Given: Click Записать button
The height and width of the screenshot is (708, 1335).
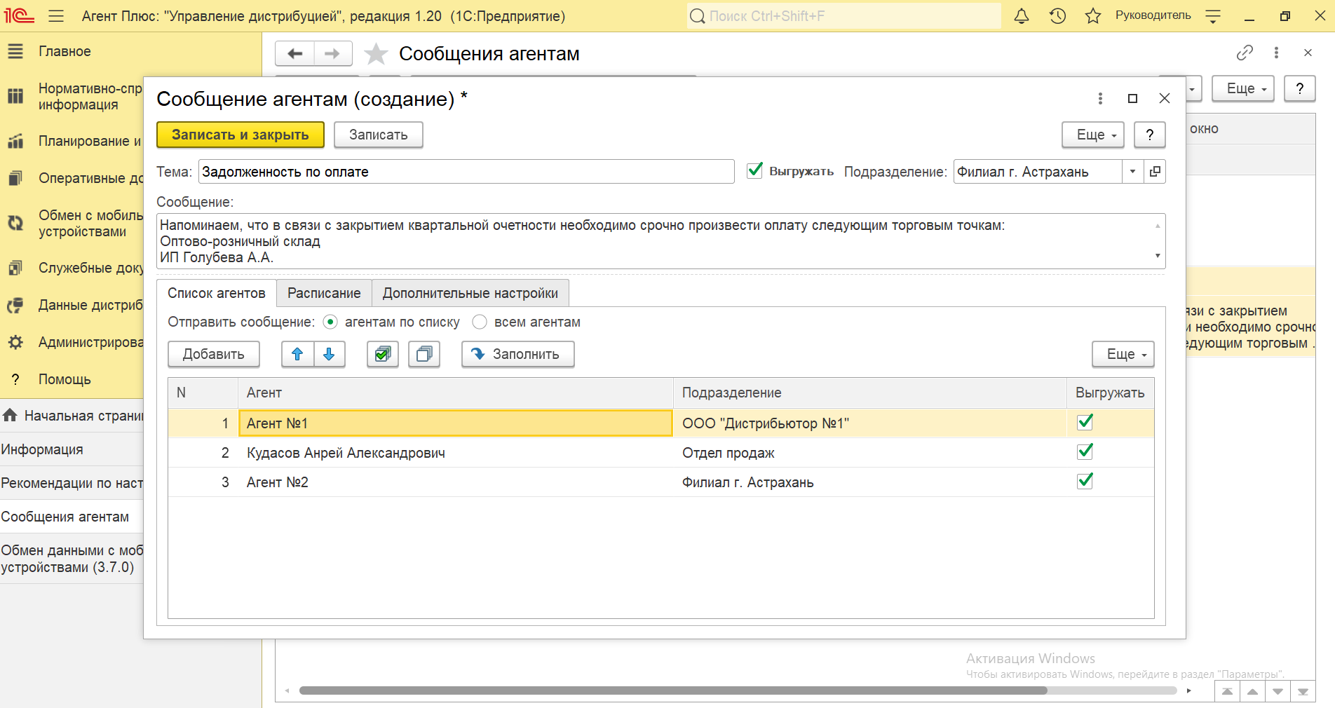Looking at the screenshot, I should pyautogui.click(x=379, y=135).
